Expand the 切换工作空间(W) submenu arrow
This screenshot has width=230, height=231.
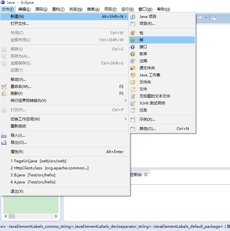(x=125, y=119)
